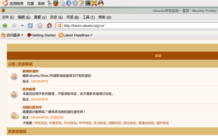The height and width of the screenshot is (136, 218).
Task: Open the speaker/audio player panel launcher
Action: pyautogui.click(x=75, y=3)
